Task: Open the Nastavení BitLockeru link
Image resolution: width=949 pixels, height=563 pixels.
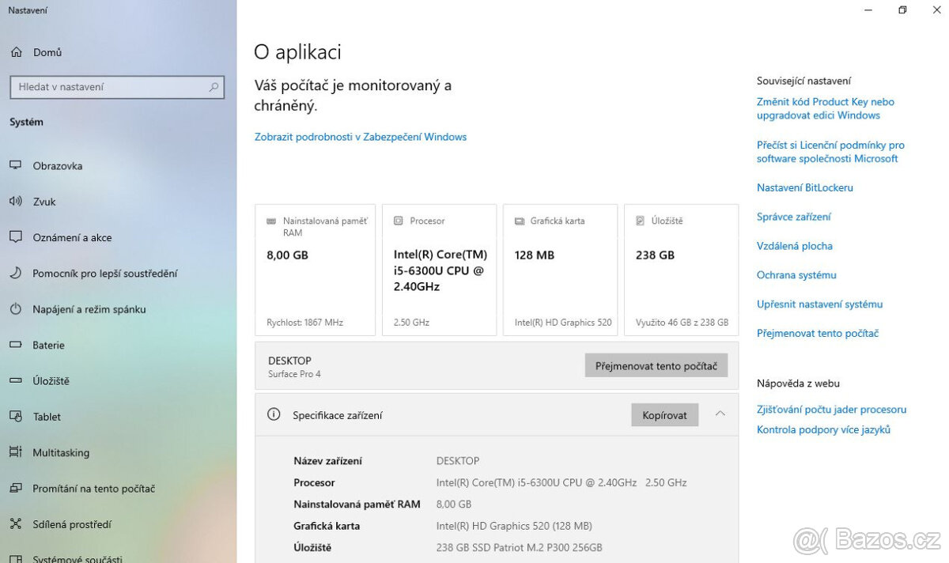Action: coord(805,187)
